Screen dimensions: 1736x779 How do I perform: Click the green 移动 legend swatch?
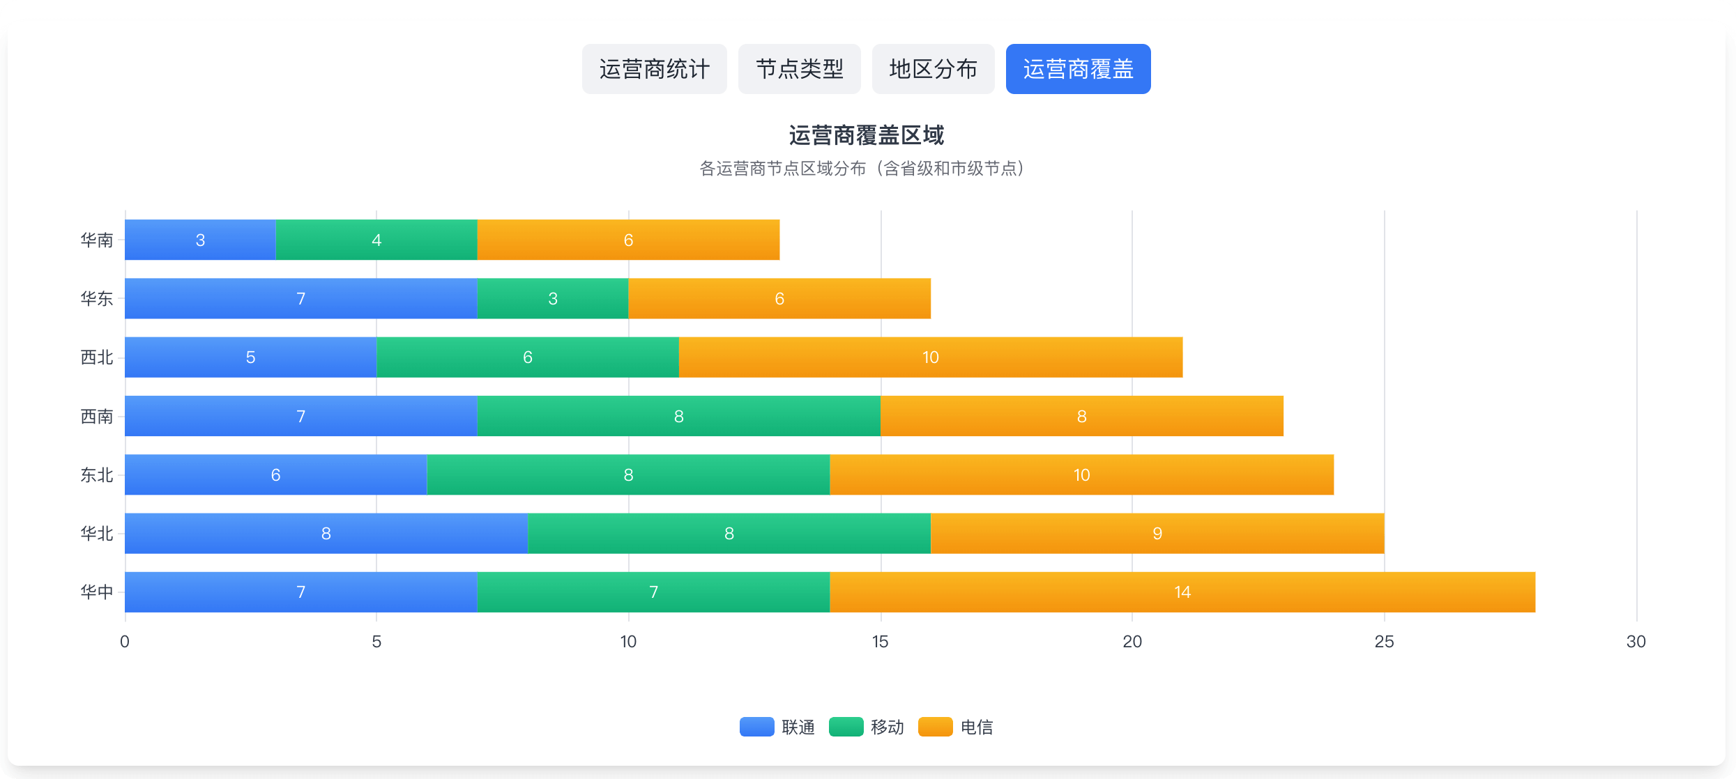(x=846, y=727)
